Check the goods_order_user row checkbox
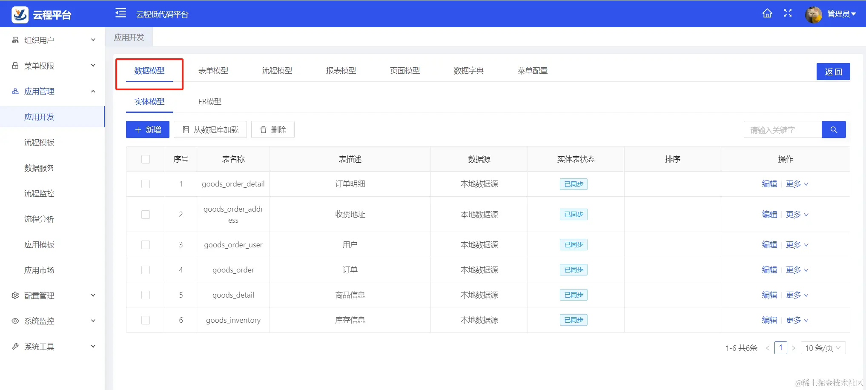Screen dimensions: 866x390 coord(146,245)
